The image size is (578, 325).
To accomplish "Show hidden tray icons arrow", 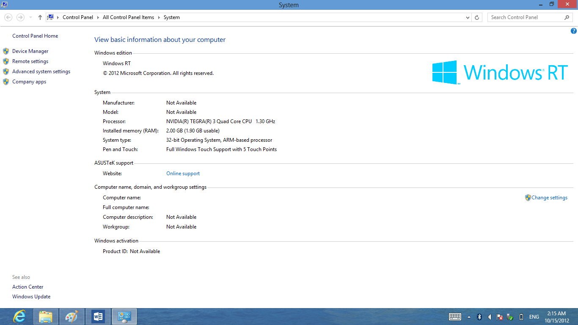I will [x=469, y=317].
